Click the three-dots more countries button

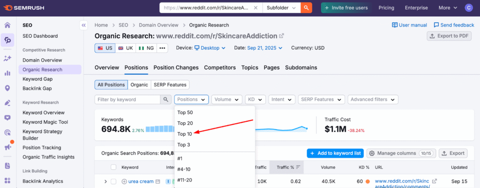162,48
